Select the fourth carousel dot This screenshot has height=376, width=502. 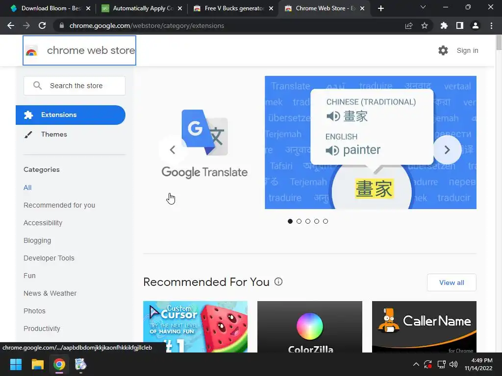tap(317, 221)
